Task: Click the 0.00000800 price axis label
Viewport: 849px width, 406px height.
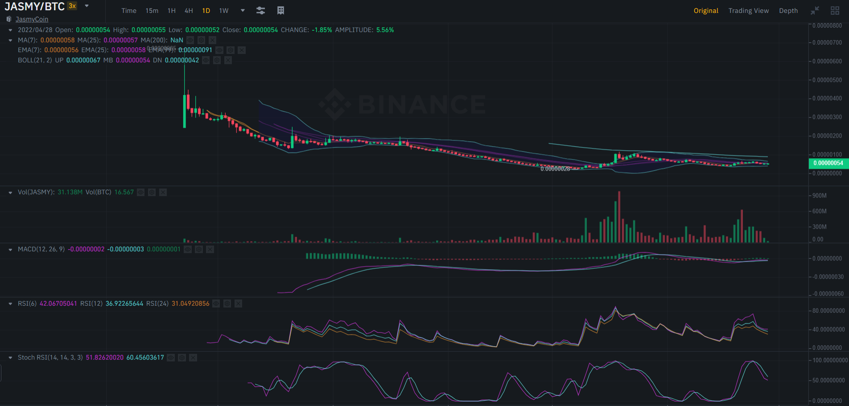Action: [827, 26]
